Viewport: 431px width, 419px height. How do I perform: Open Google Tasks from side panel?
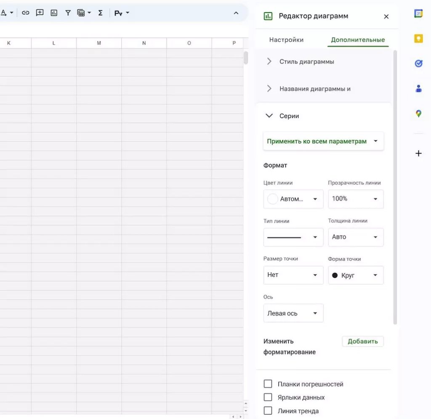point(418,64)
